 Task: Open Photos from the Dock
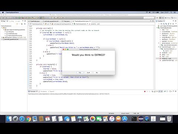93,119
